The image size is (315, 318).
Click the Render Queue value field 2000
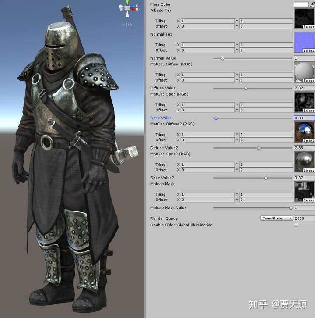[304, 218]
